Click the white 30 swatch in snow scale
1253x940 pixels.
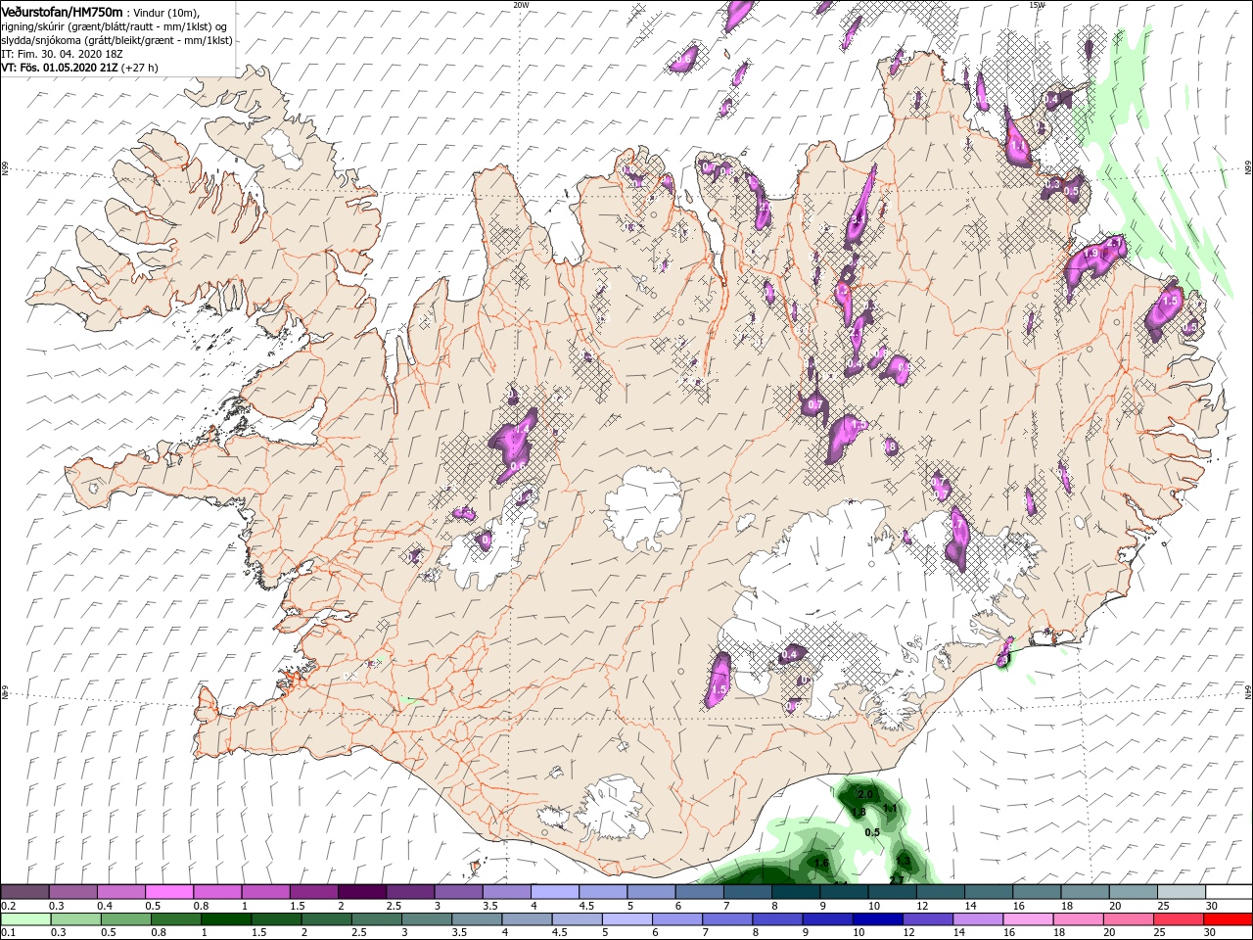pos(1228,892)
